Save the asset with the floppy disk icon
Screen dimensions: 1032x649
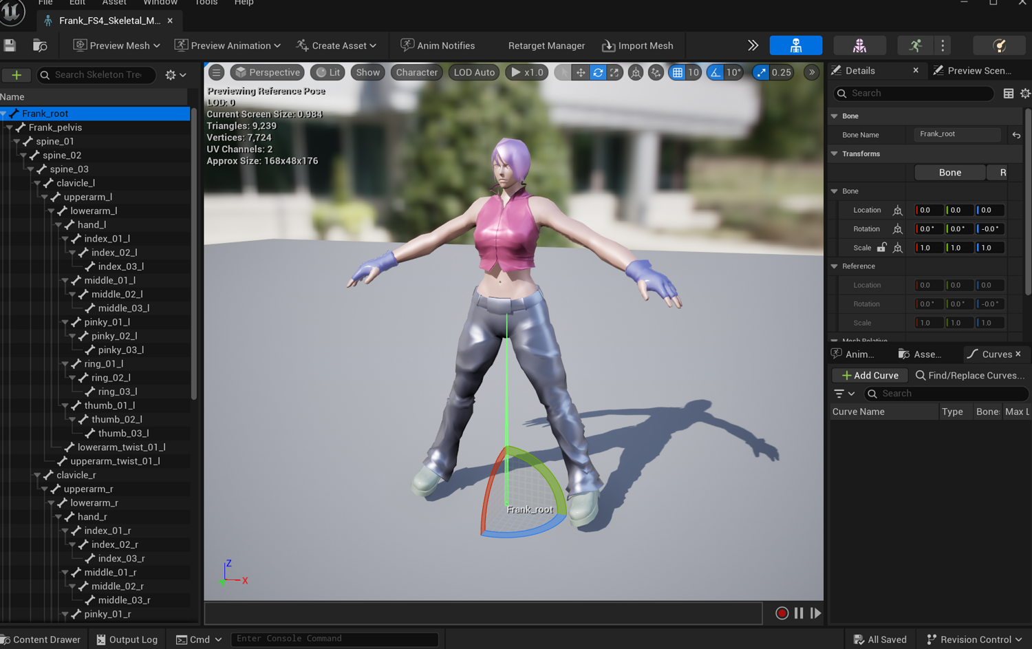pyautogui.click(x=10, y=45)
